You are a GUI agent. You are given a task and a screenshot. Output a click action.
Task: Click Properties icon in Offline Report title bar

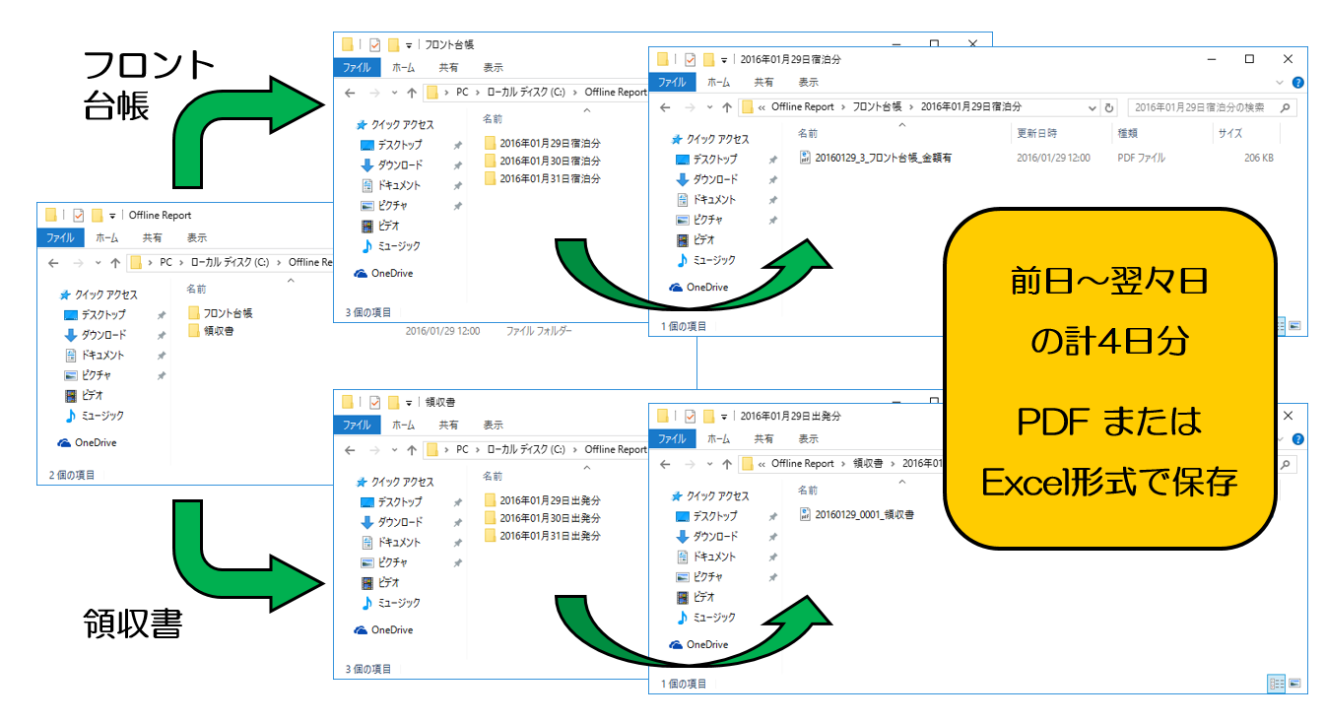tap(78, 215)
